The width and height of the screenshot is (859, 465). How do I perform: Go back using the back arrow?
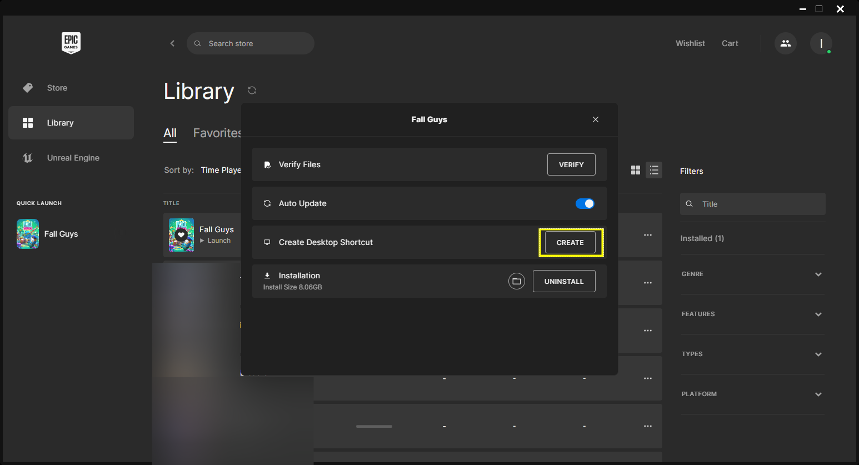pos(172,43)
